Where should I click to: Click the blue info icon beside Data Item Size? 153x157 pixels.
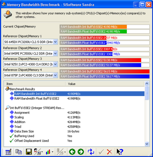[12, 131]
